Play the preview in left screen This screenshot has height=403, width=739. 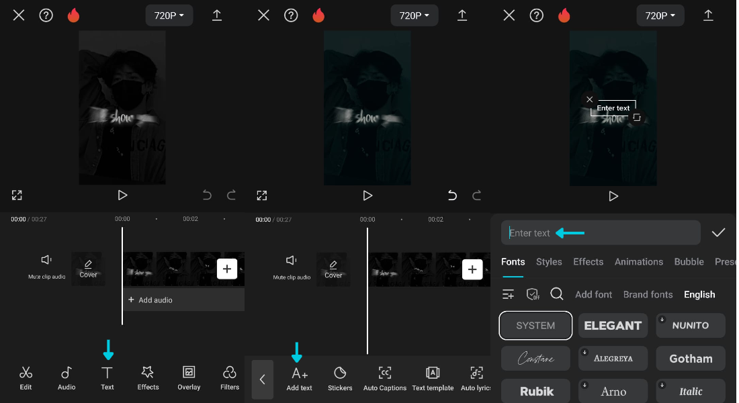tap(122, 195)
